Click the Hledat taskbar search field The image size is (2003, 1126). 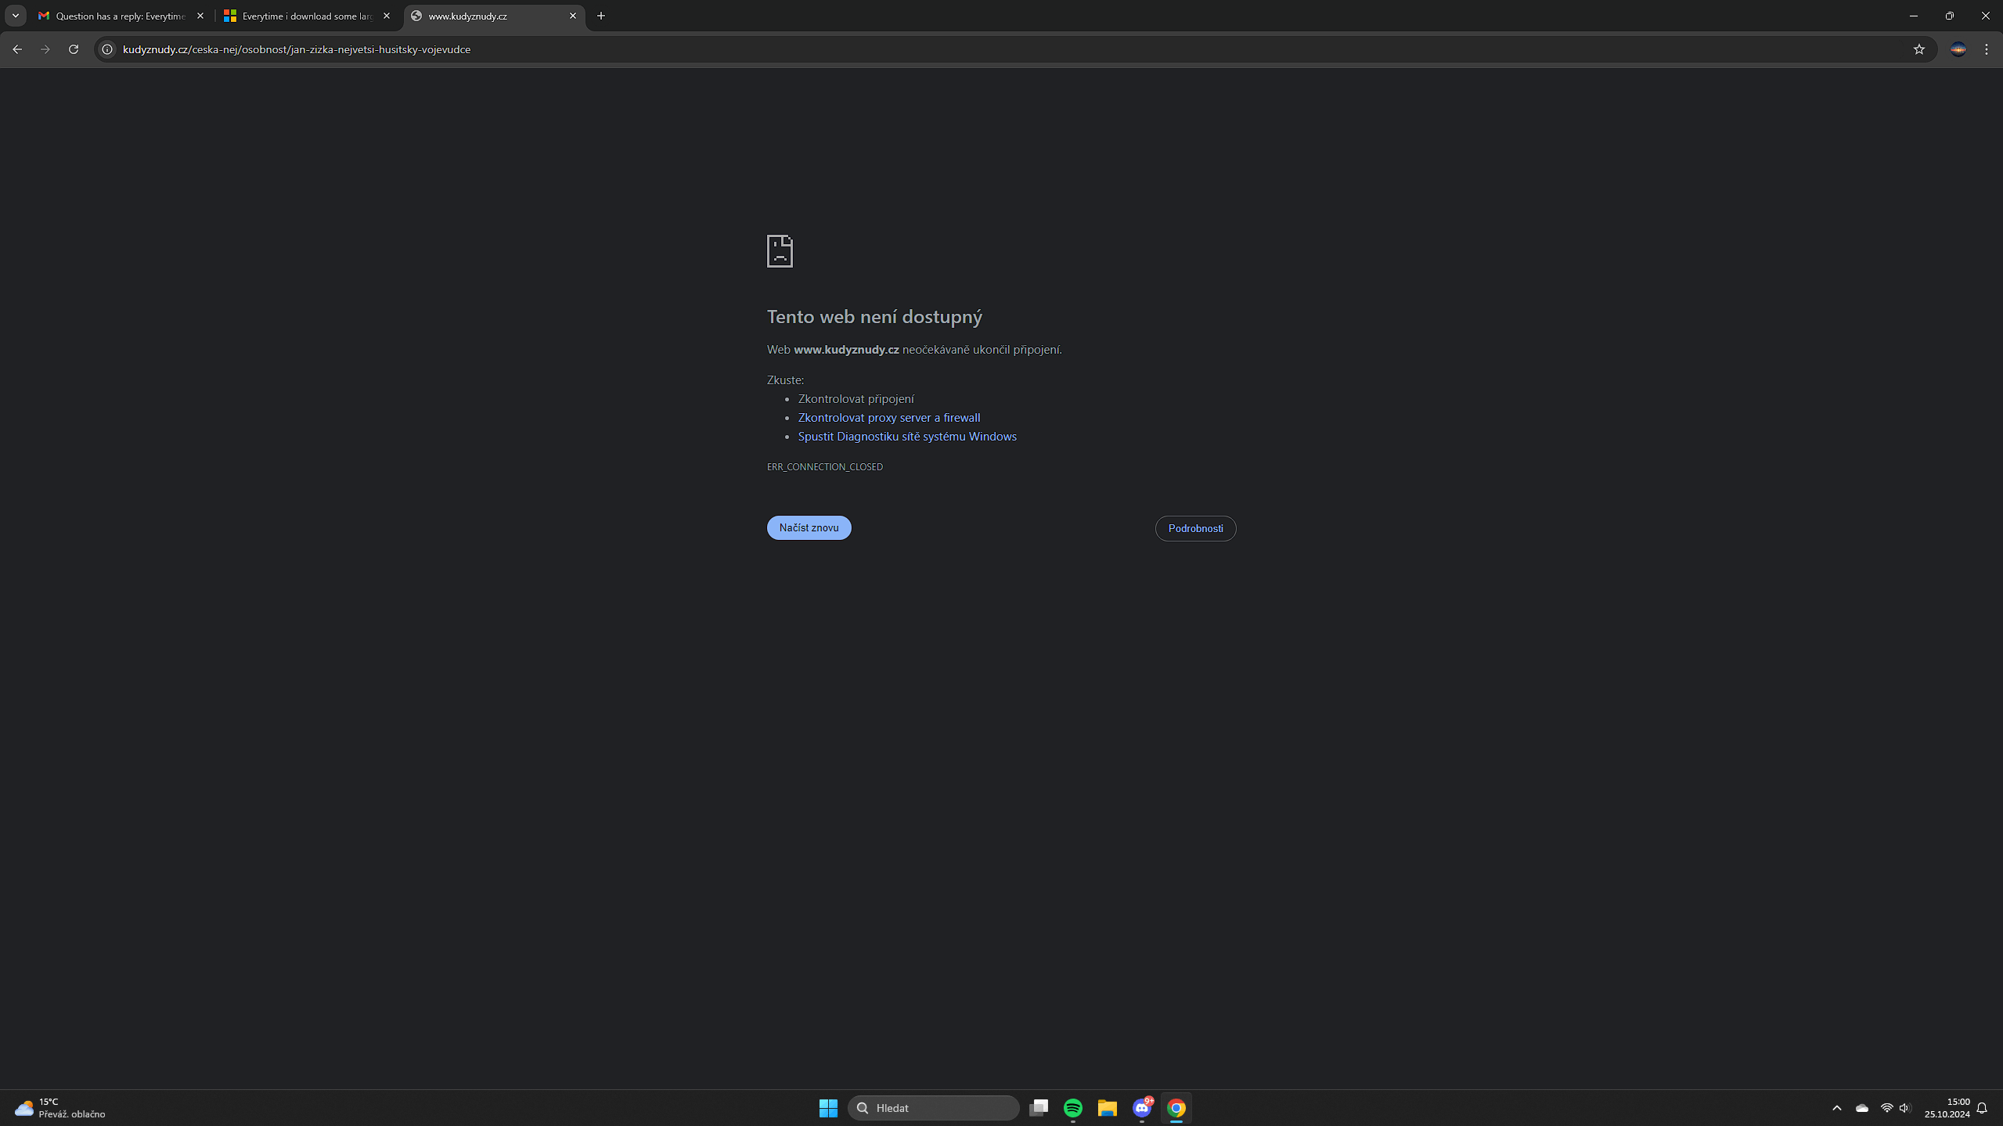point(933,1107)
